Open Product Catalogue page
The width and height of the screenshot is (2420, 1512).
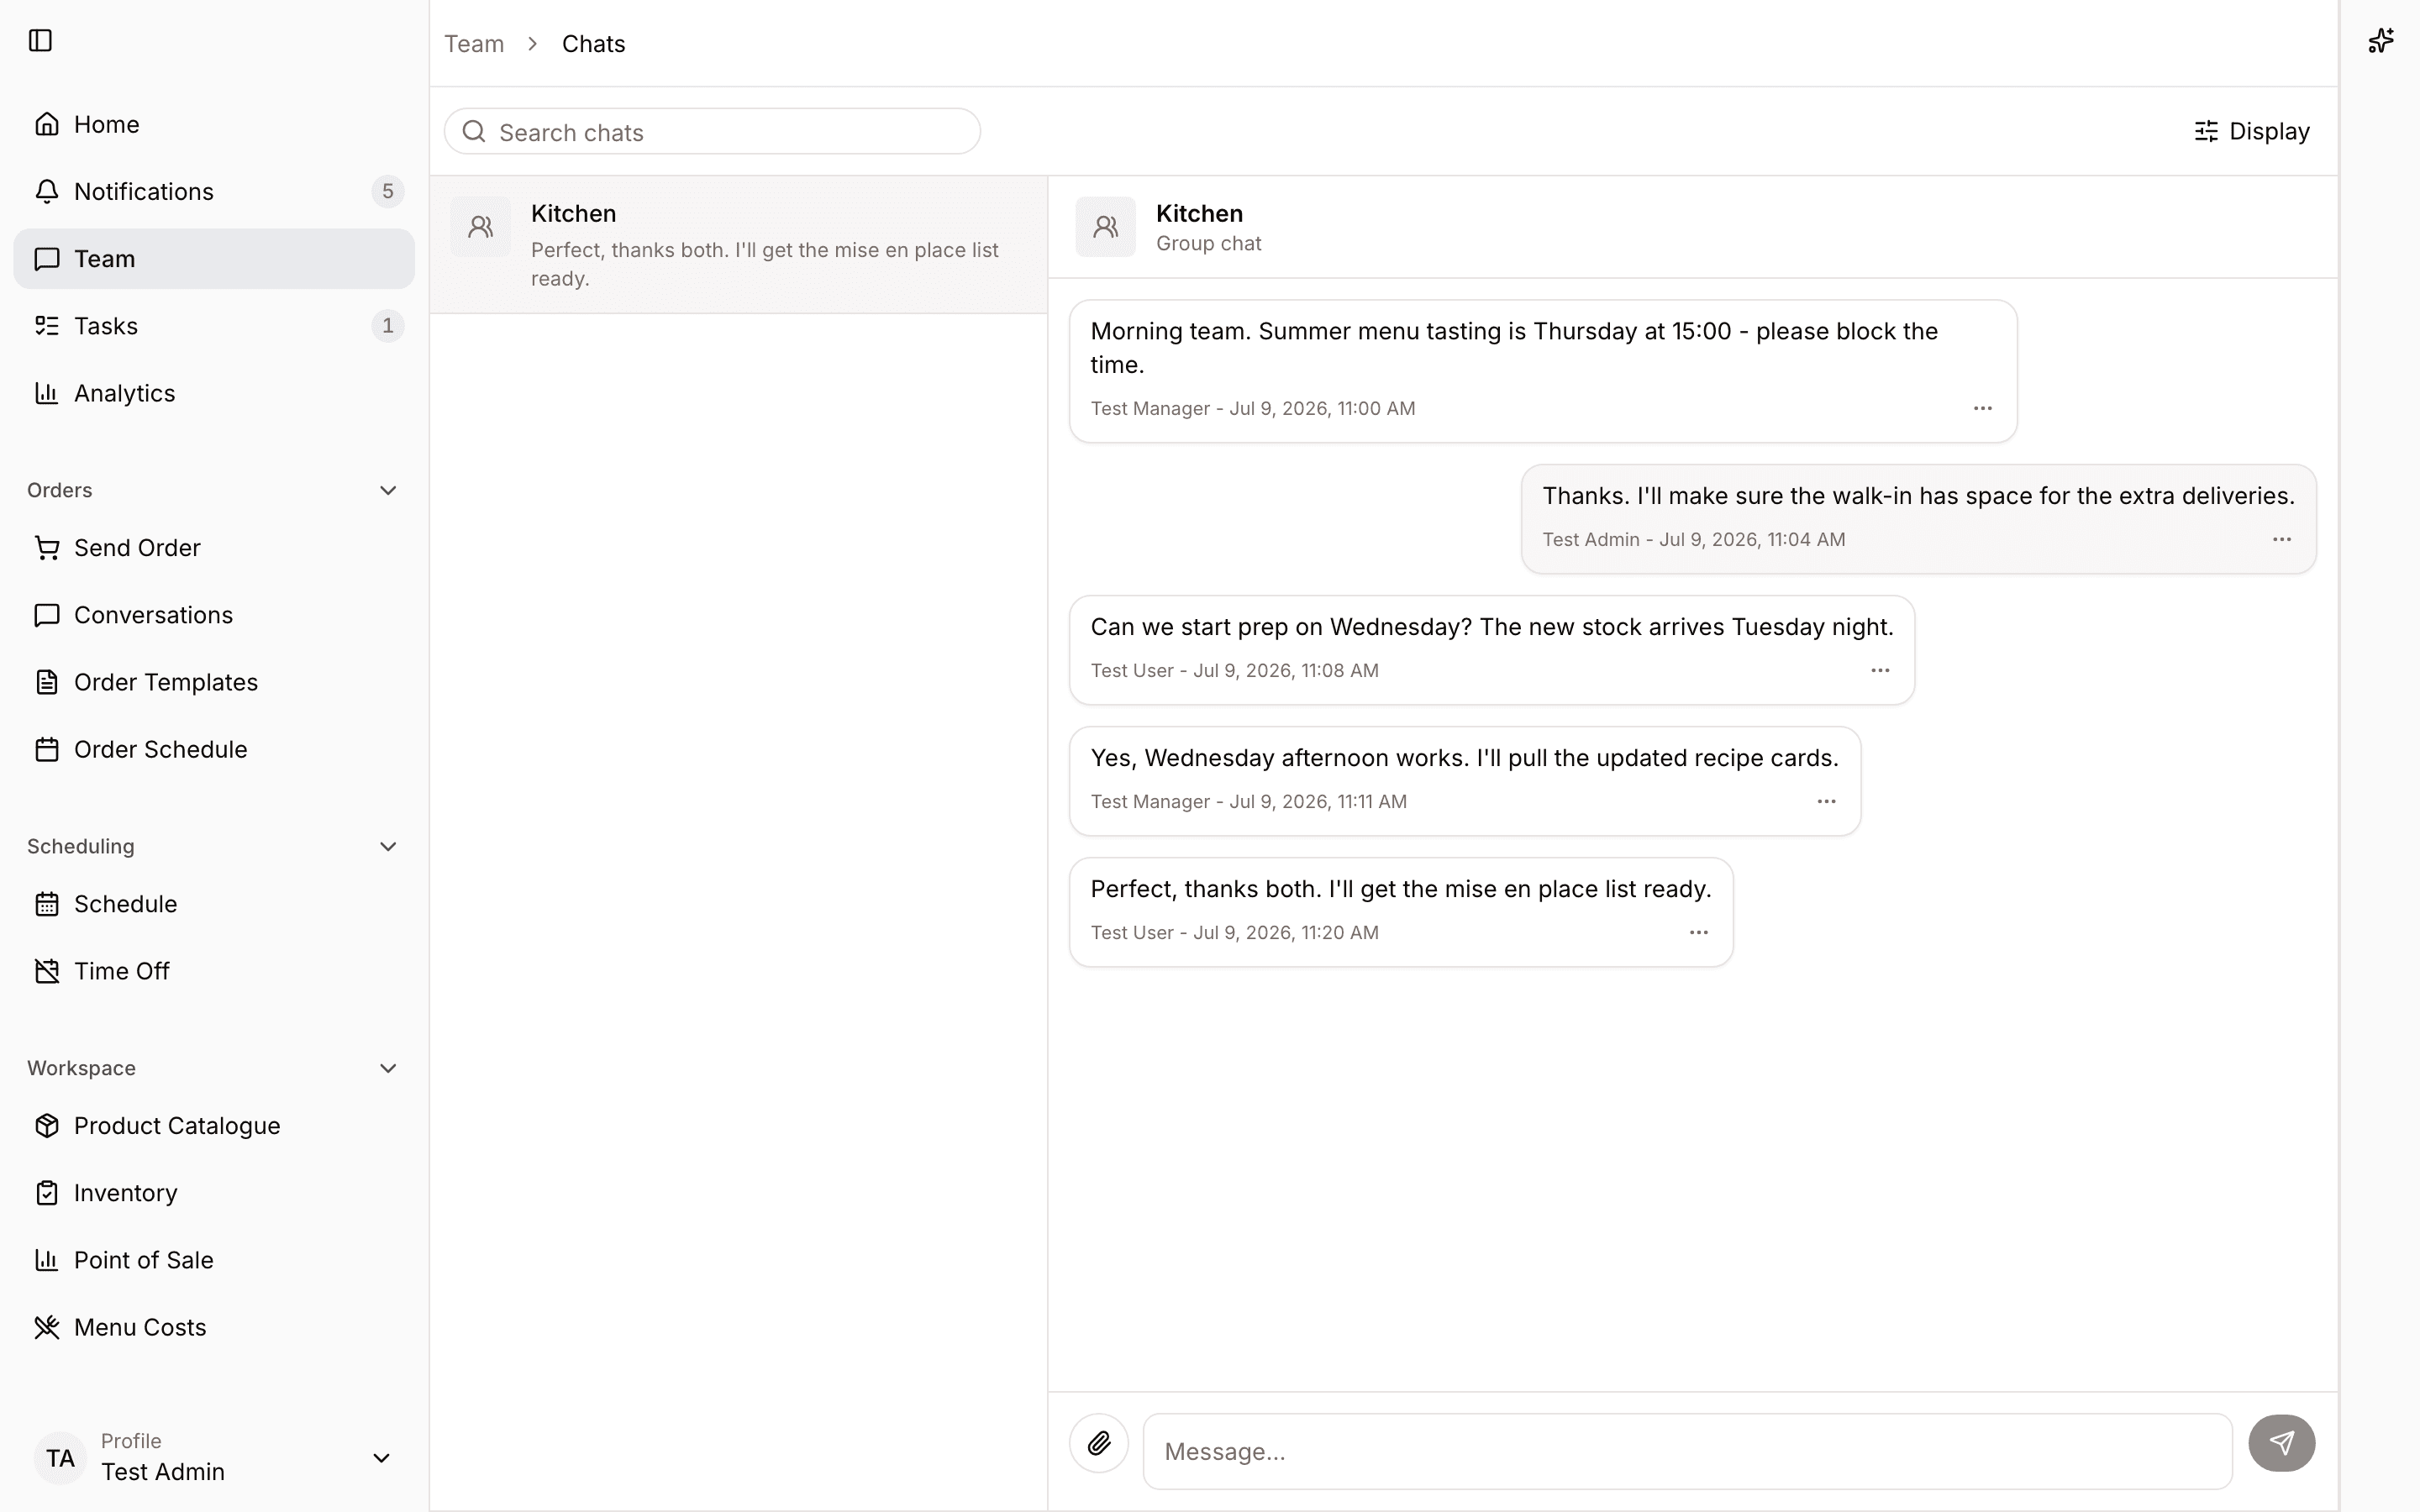pos(214,1126)
